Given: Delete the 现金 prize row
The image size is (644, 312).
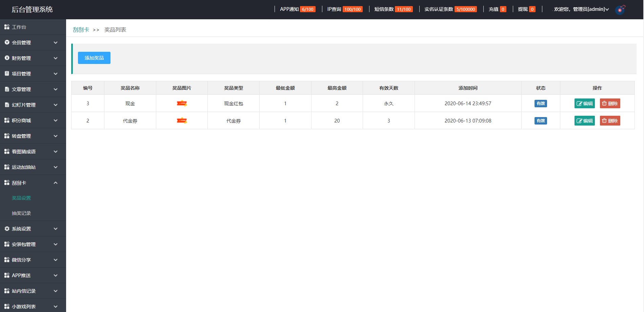Looking at the screenshot, I should [x=610, y=104].
